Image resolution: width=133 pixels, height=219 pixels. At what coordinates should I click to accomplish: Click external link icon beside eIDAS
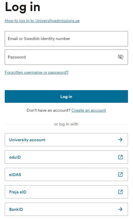pos(120,174)
